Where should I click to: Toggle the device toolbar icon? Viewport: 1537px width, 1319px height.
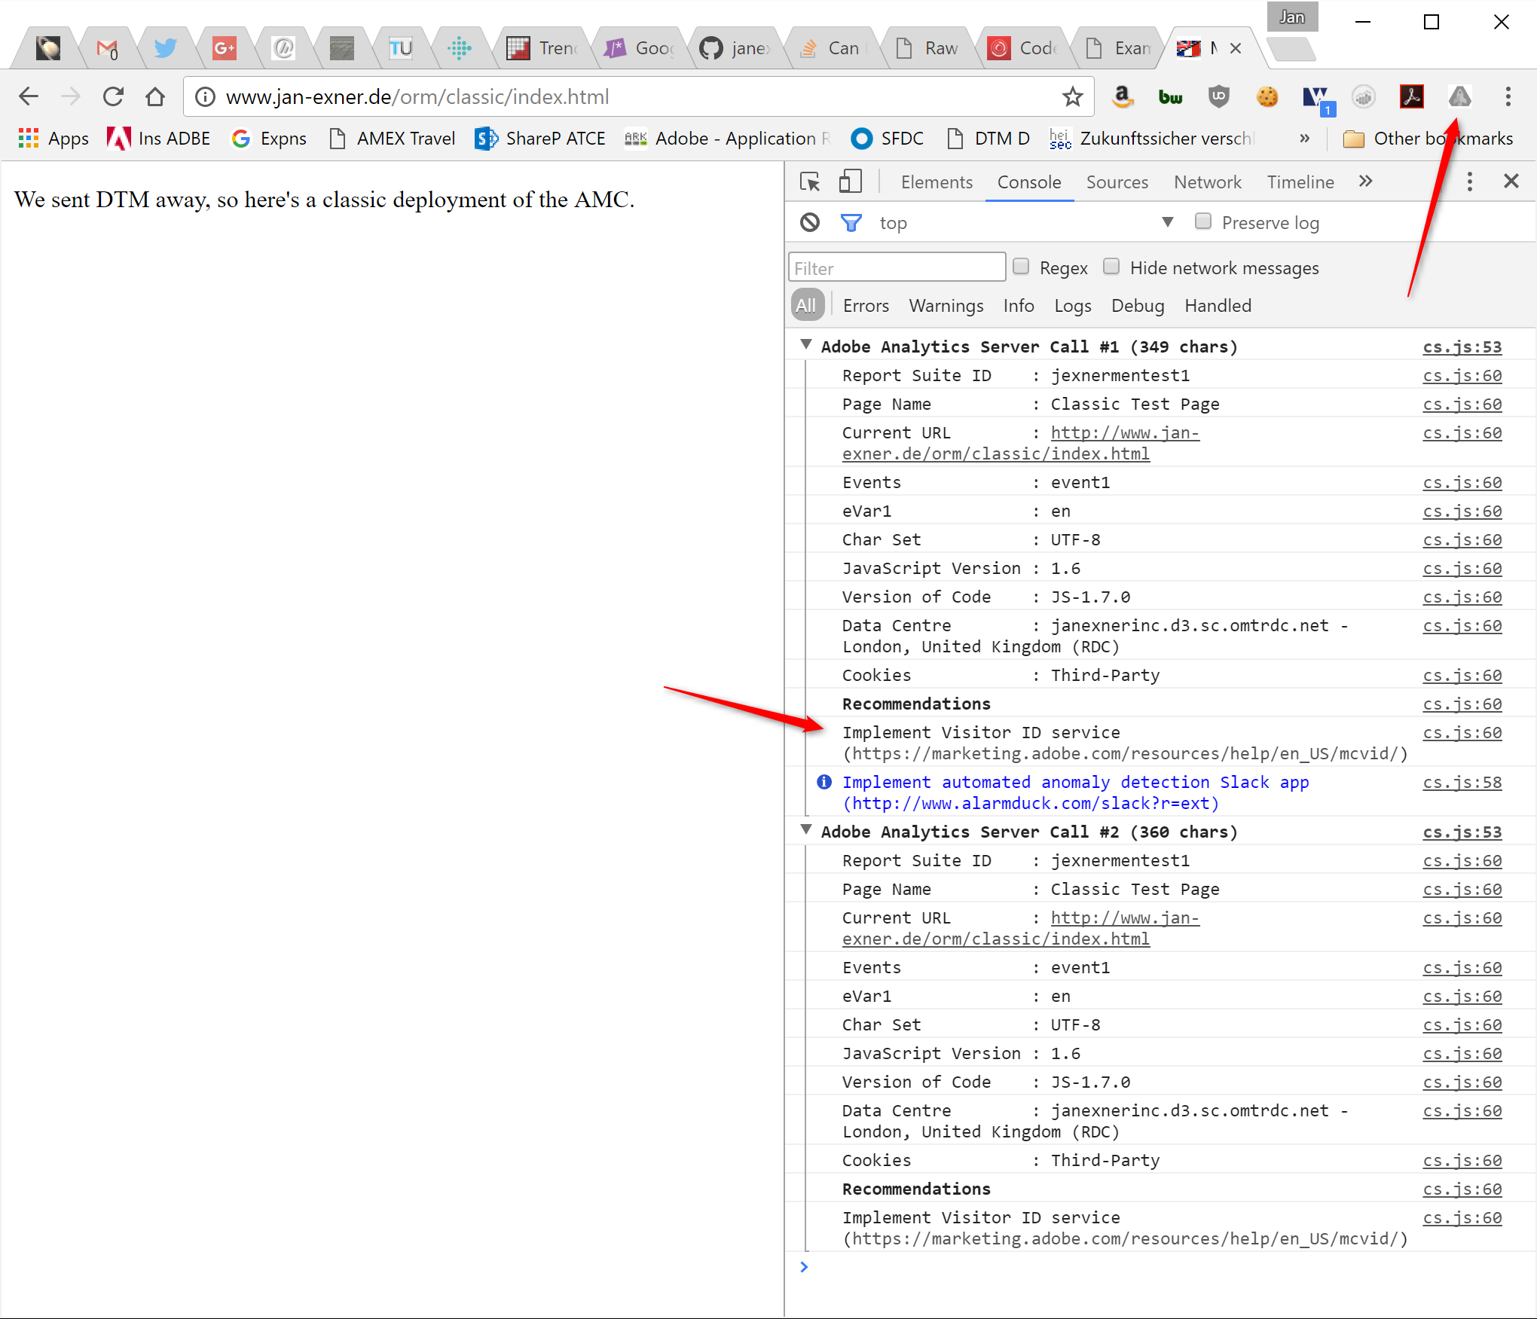coord(850,182)
